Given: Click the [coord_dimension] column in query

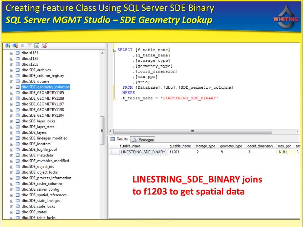Looking at the screenshot, I should pos(157,72).
